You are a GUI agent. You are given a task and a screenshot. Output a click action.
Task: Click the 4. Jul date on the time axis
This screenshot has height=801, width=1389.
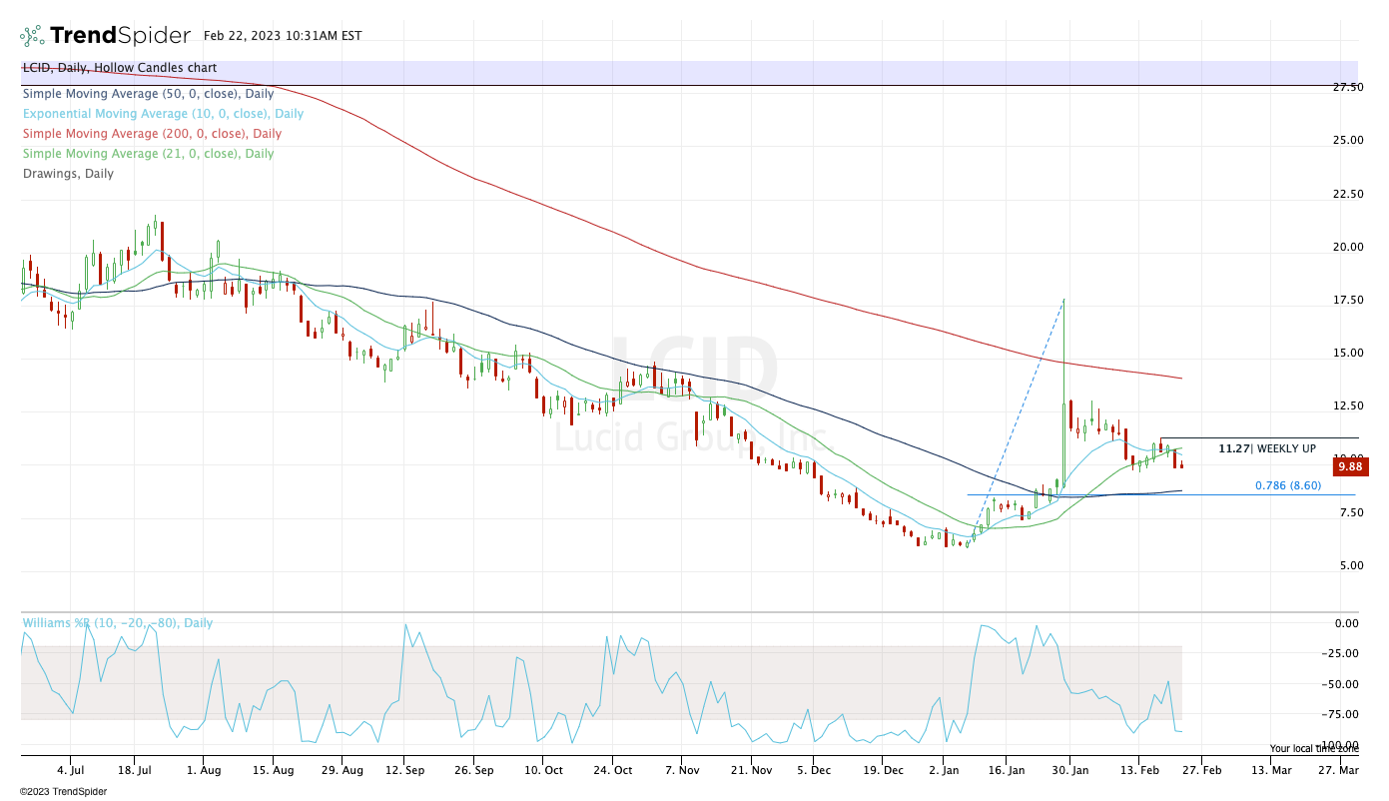click(71, 771)
